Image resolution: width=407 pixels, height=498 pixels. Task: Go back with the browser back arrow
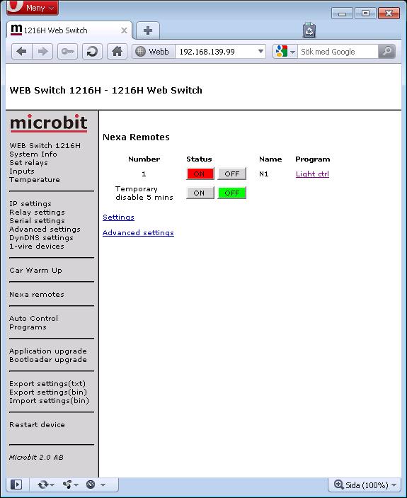[21, 51]
